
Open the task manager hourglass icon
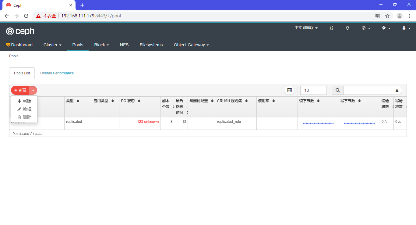click(x=331, y=28)
